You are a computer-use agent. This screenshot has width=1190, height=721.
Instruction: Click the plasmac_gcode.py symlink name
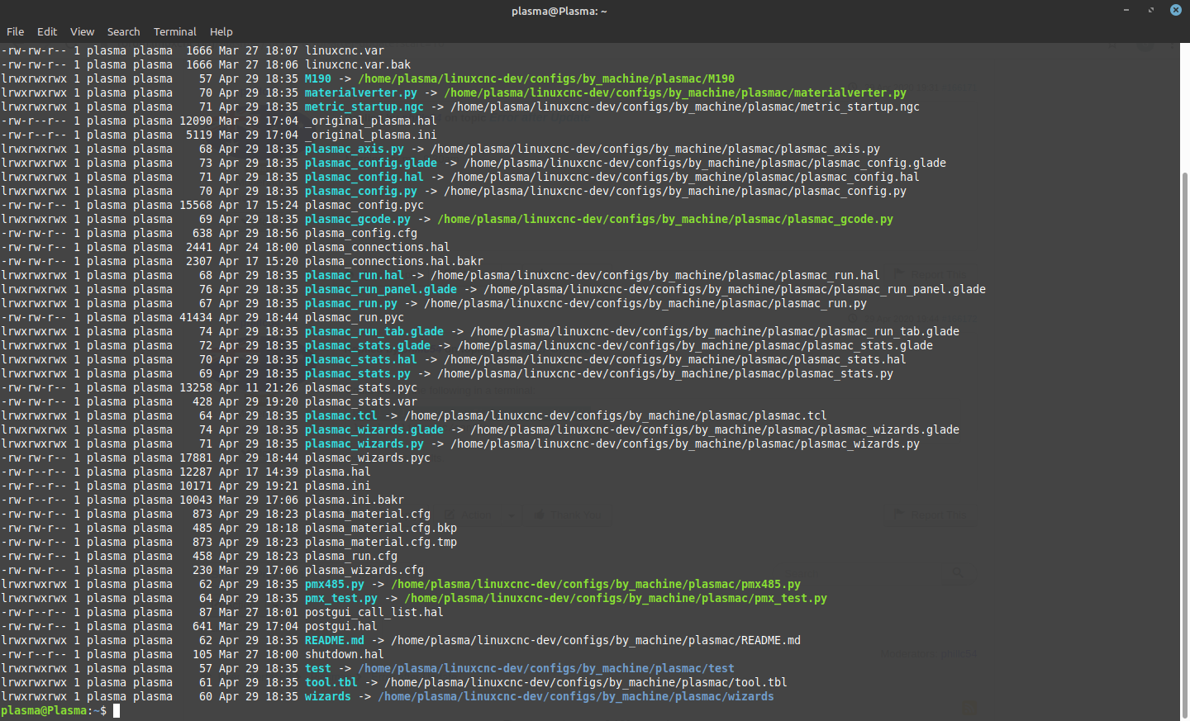(x=358, y=219)
